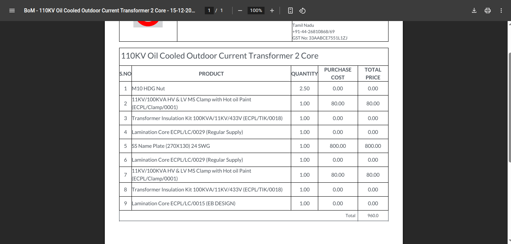Toggle the sidebar using the hamburger menu icon
This screenshot has height=244, width=511.
(x=12, y=11)
